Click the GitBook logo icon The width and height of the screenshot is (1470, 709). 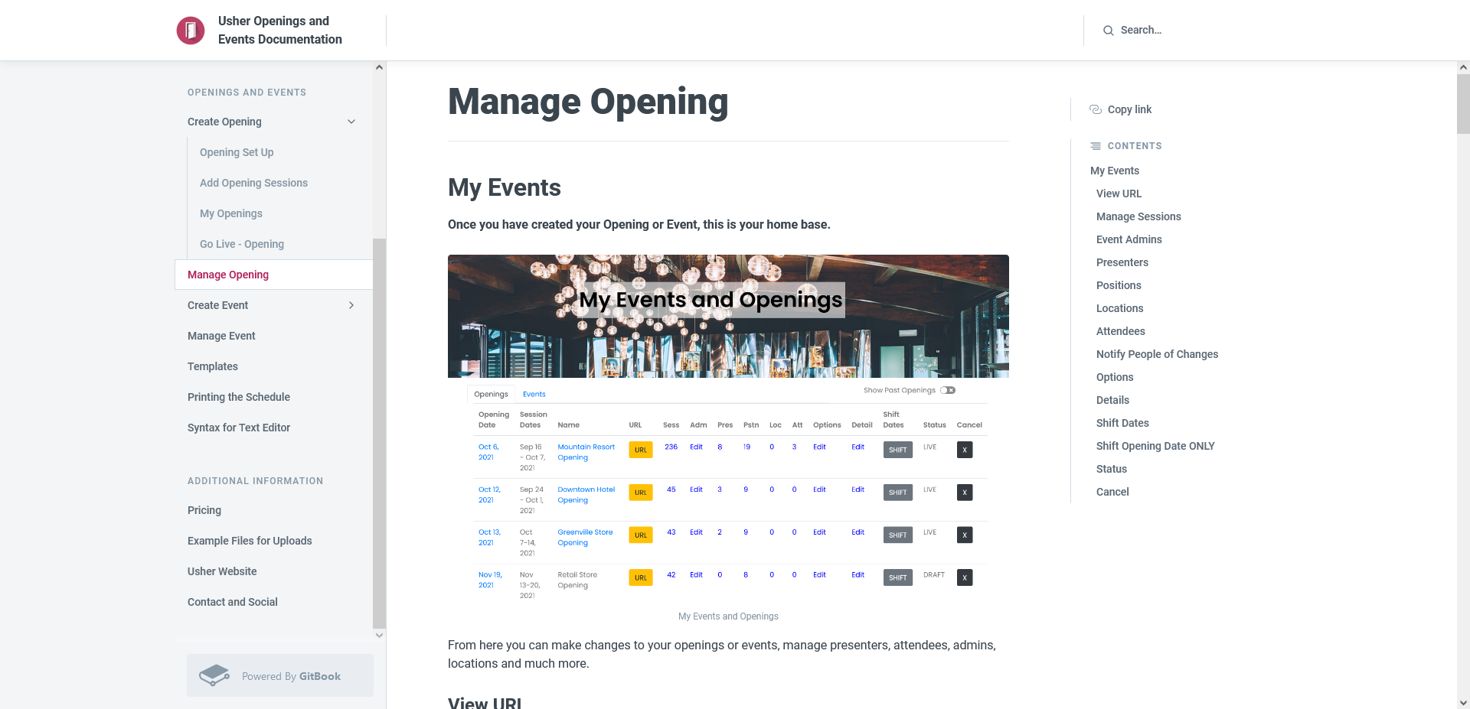tap(214, 675)
